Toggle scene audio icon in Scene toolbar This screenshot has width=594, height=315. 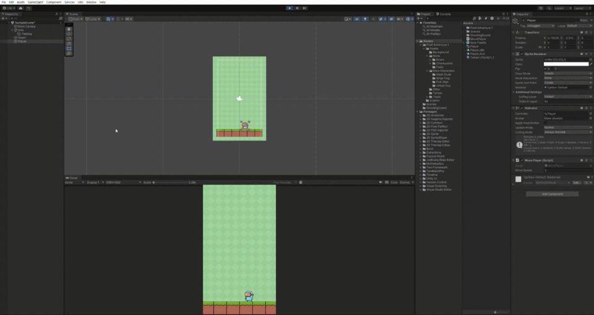[374, 19]
